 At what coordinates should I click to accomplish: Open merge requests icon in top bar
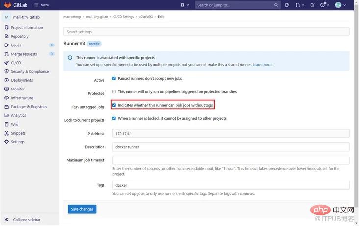[297, 5]
